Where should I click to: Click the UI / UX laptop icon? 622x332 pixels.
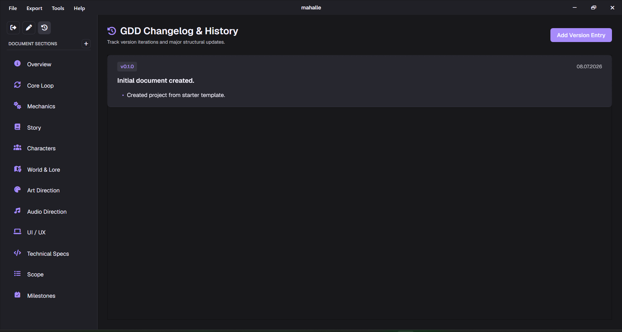click(17, 232)
